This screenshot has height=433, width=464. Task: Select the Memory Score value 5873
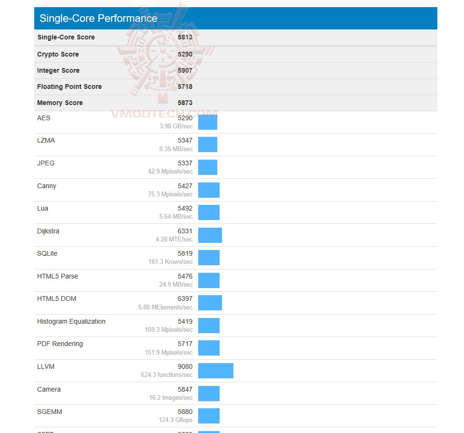tap(185, 103)
